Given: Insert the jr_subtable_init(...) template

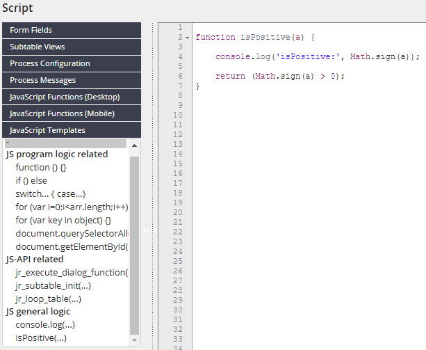Looking at the screenshot, I should (54, 285).
